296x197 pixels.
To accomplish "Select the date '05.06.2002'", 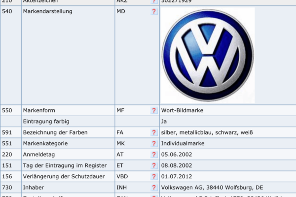I will (177, 155).
